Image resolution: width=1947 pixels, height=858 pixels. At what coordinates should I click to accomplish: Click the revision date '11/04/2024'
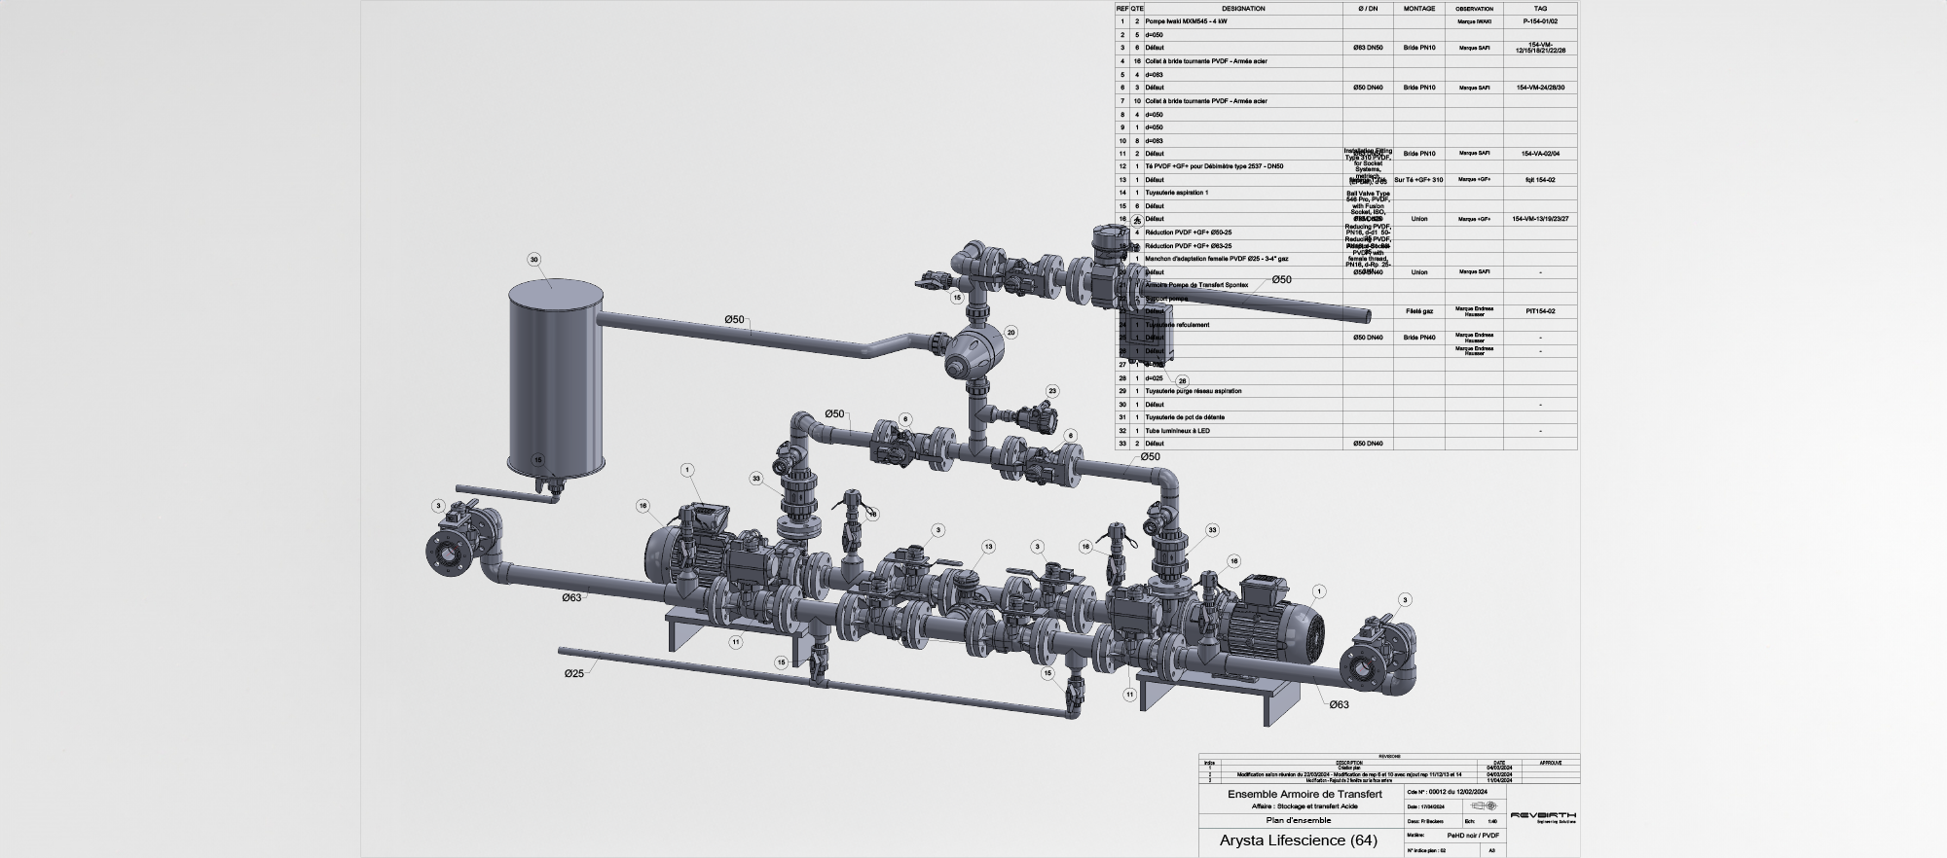coord(1499,779)
